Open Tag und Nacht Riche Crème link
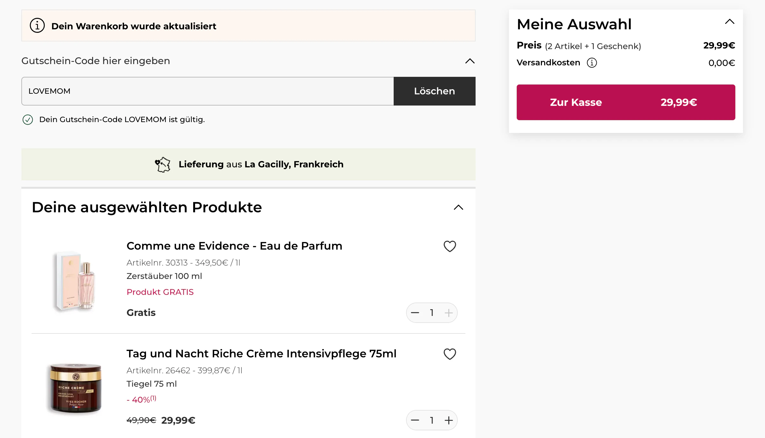Viewport: 765px width, 438px height. click(x=261, y=354)
